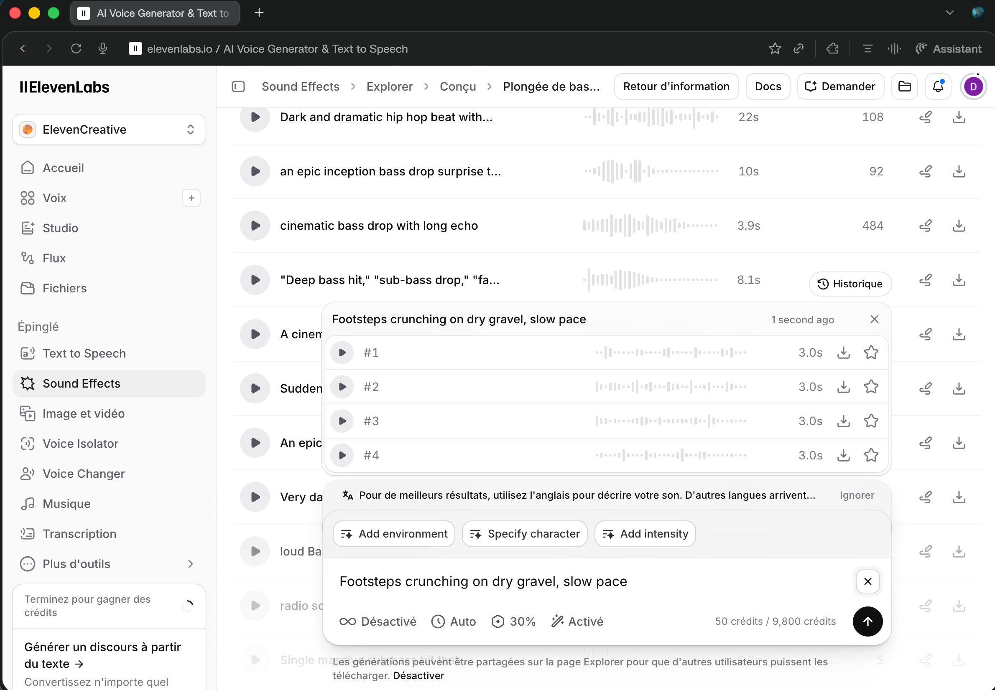The width and height of the screenshot is (995, 690).
Task: Open Image et vidéo tool
Action: click(109, 413)
